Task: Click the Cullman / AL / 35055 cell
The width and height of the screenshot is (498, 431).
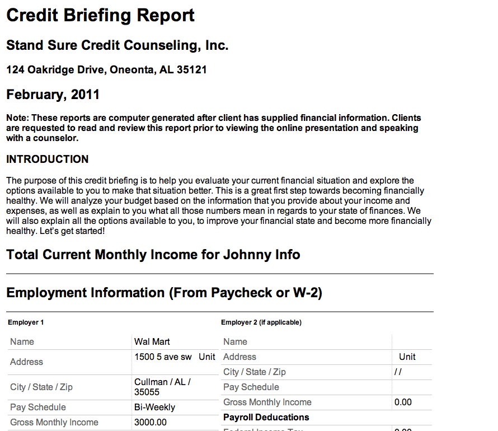Action: pyautogui.click(x=175, y=387)
